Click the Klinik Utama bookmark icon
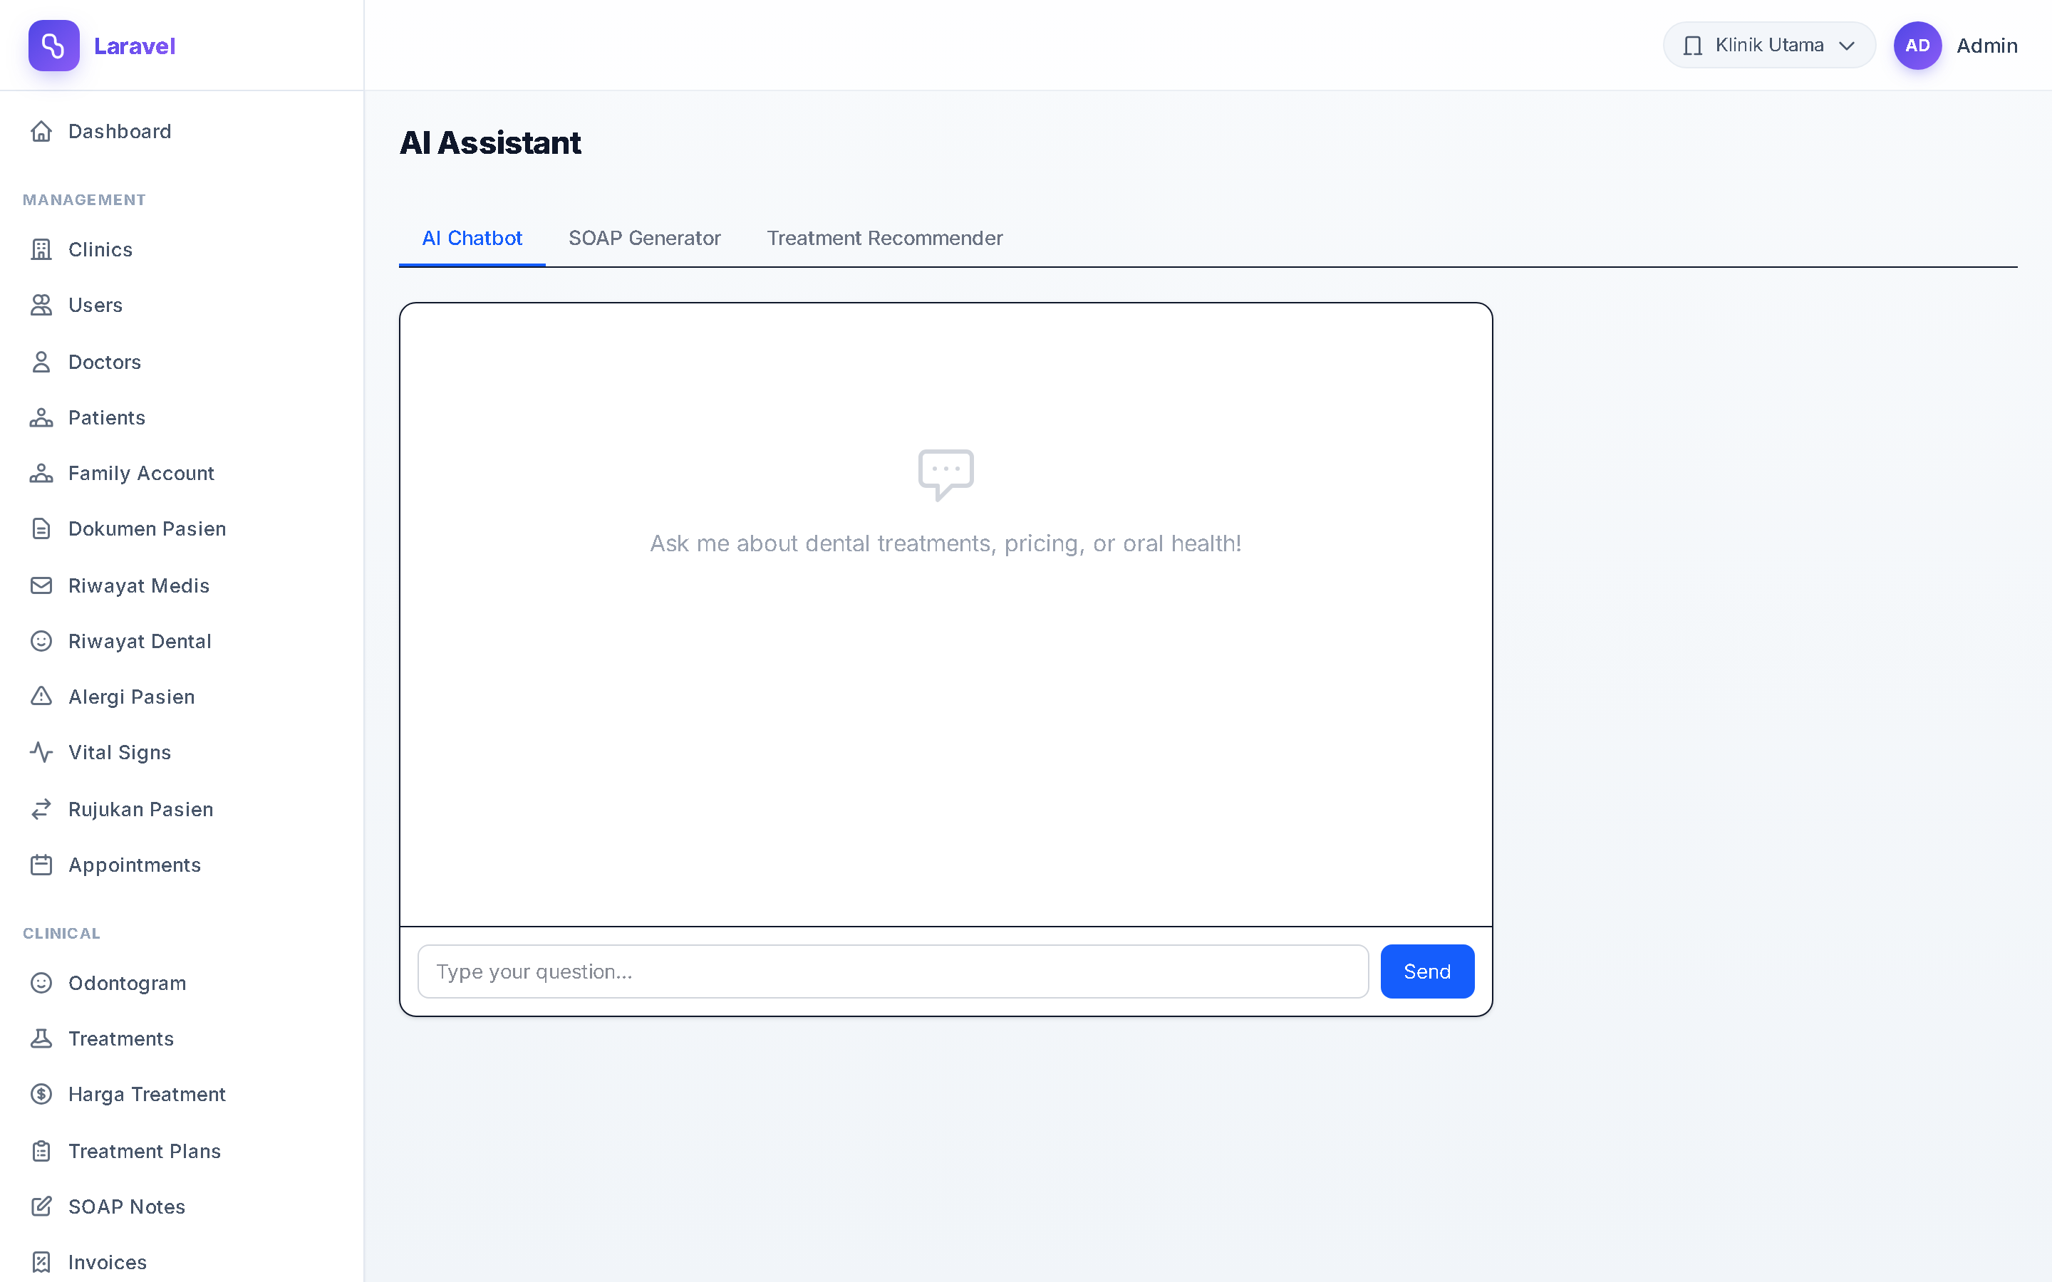Viewport: 2052px width, 1282px height. (1692, 46)
